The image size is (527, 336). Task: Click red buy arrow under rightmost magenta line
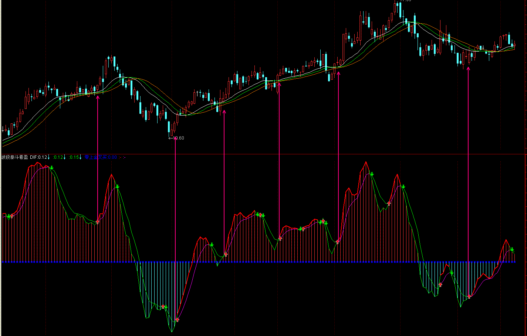469,296
